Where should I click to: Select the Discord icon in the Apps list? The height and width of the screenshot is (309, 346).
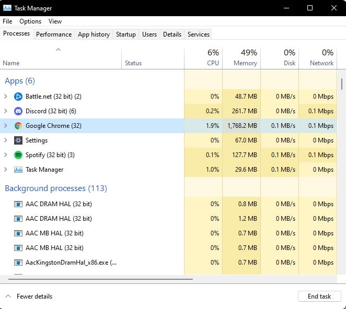[x=18, y=111]
